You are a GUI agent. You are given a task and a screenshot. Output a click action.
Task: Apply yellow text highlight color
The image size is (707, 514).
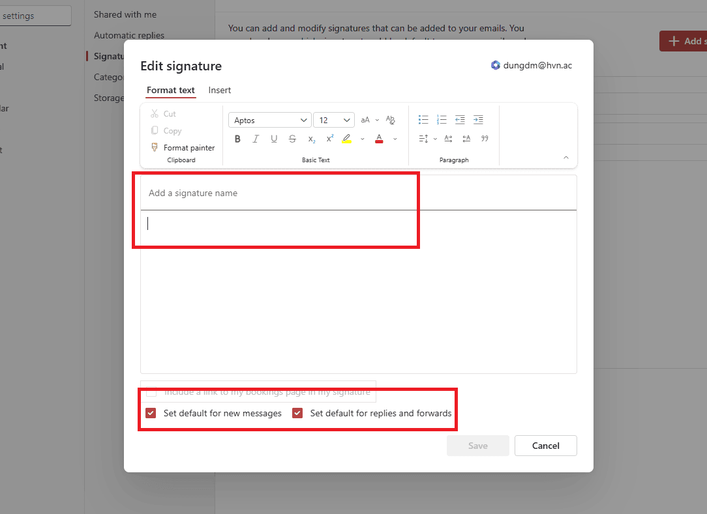pos(346,139)
